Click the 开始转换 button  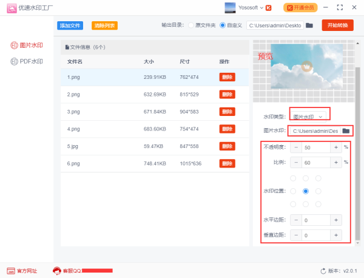(x=337, y=25)
